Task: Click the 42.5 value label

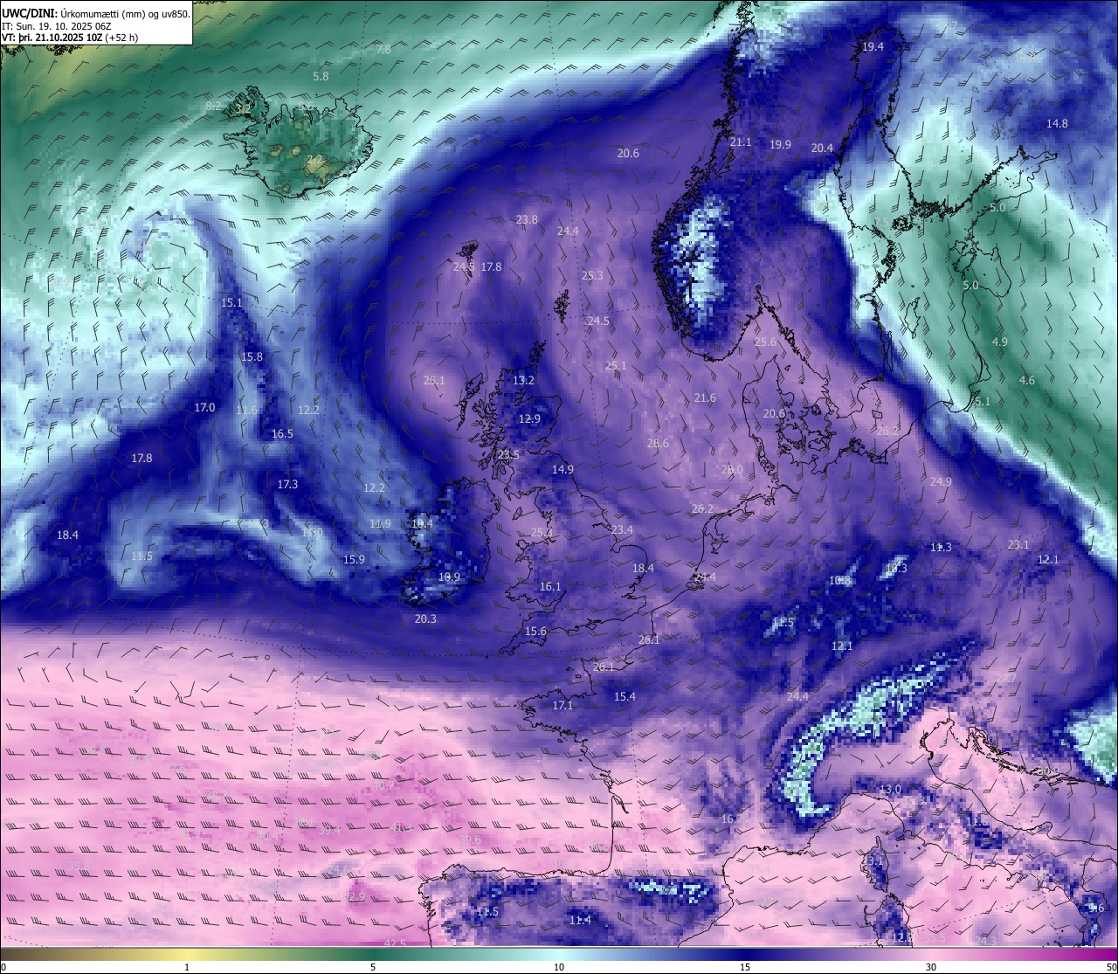Action: coord(395,943)
